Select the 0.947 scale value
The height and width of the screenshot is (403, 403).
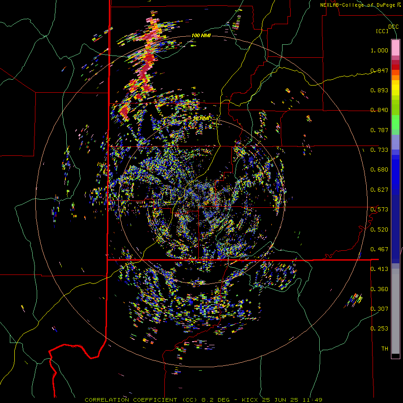[379, 70]
